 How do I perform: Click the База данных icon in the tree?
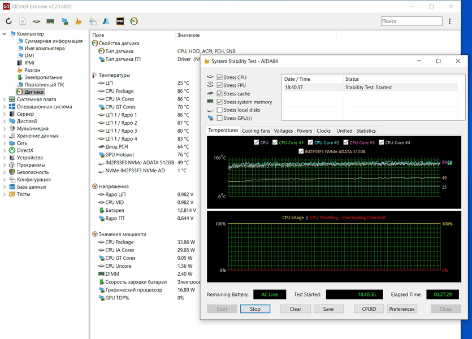12,186
